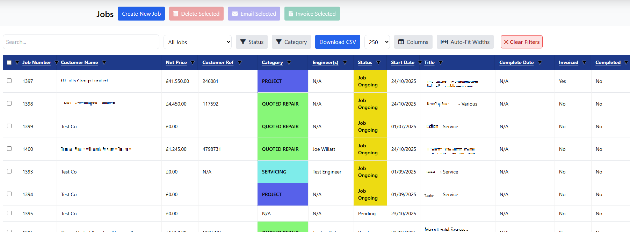The image size is (630, 232).
Task: Open filter icon beside Engineer(s) header
Action: (x=345, y=63)
